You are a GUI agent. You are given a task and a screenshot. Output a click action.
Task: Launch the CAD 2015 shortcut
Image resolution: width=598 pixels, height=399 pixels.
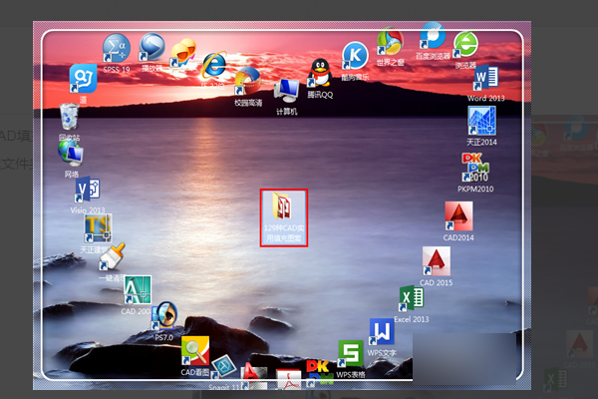pos(436,261)
